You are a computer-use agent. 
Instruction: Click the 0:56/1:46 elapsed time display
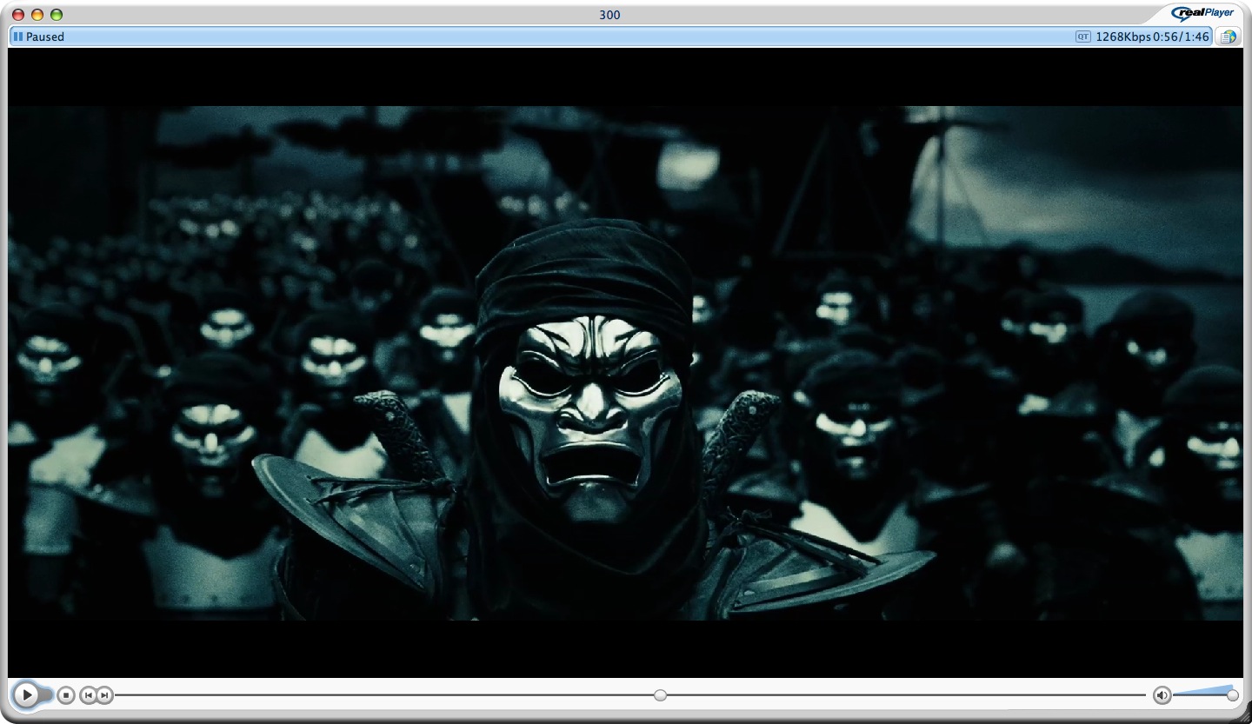[1181, 37]
